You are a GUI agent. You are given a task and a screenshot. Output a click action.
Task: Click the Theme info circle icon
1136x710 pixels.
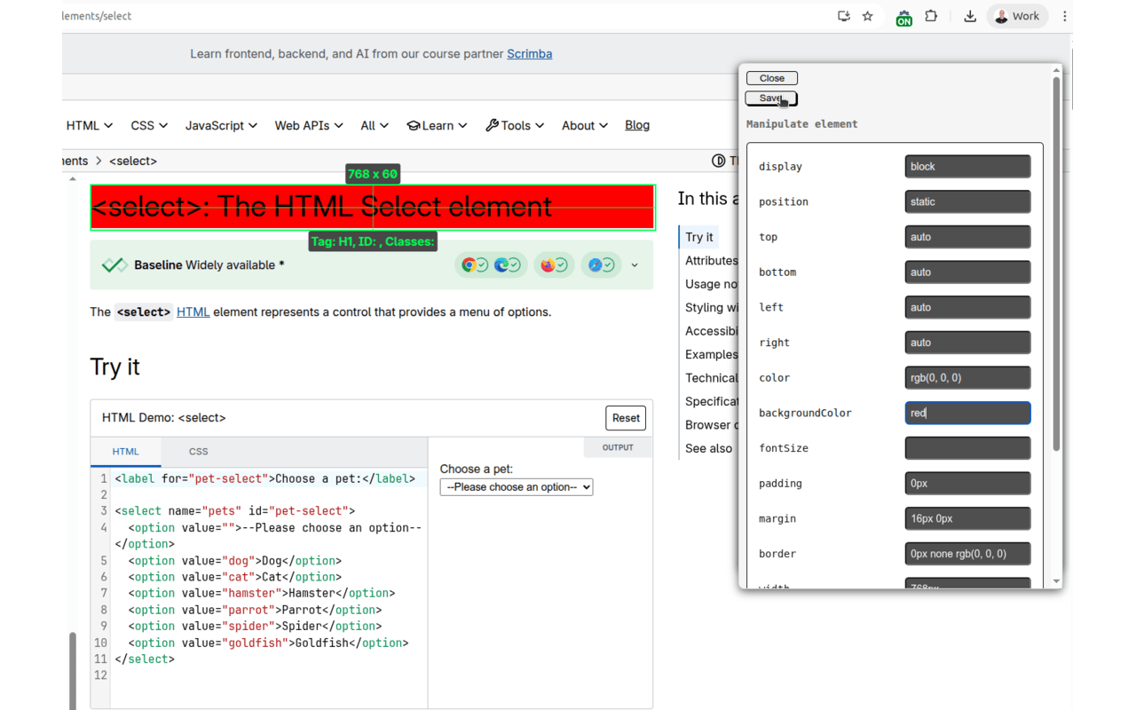pos(718,161)
